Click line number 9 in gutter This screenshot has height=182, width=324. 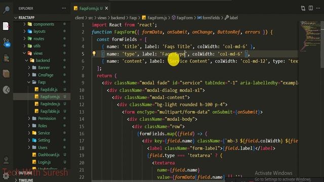83,83
